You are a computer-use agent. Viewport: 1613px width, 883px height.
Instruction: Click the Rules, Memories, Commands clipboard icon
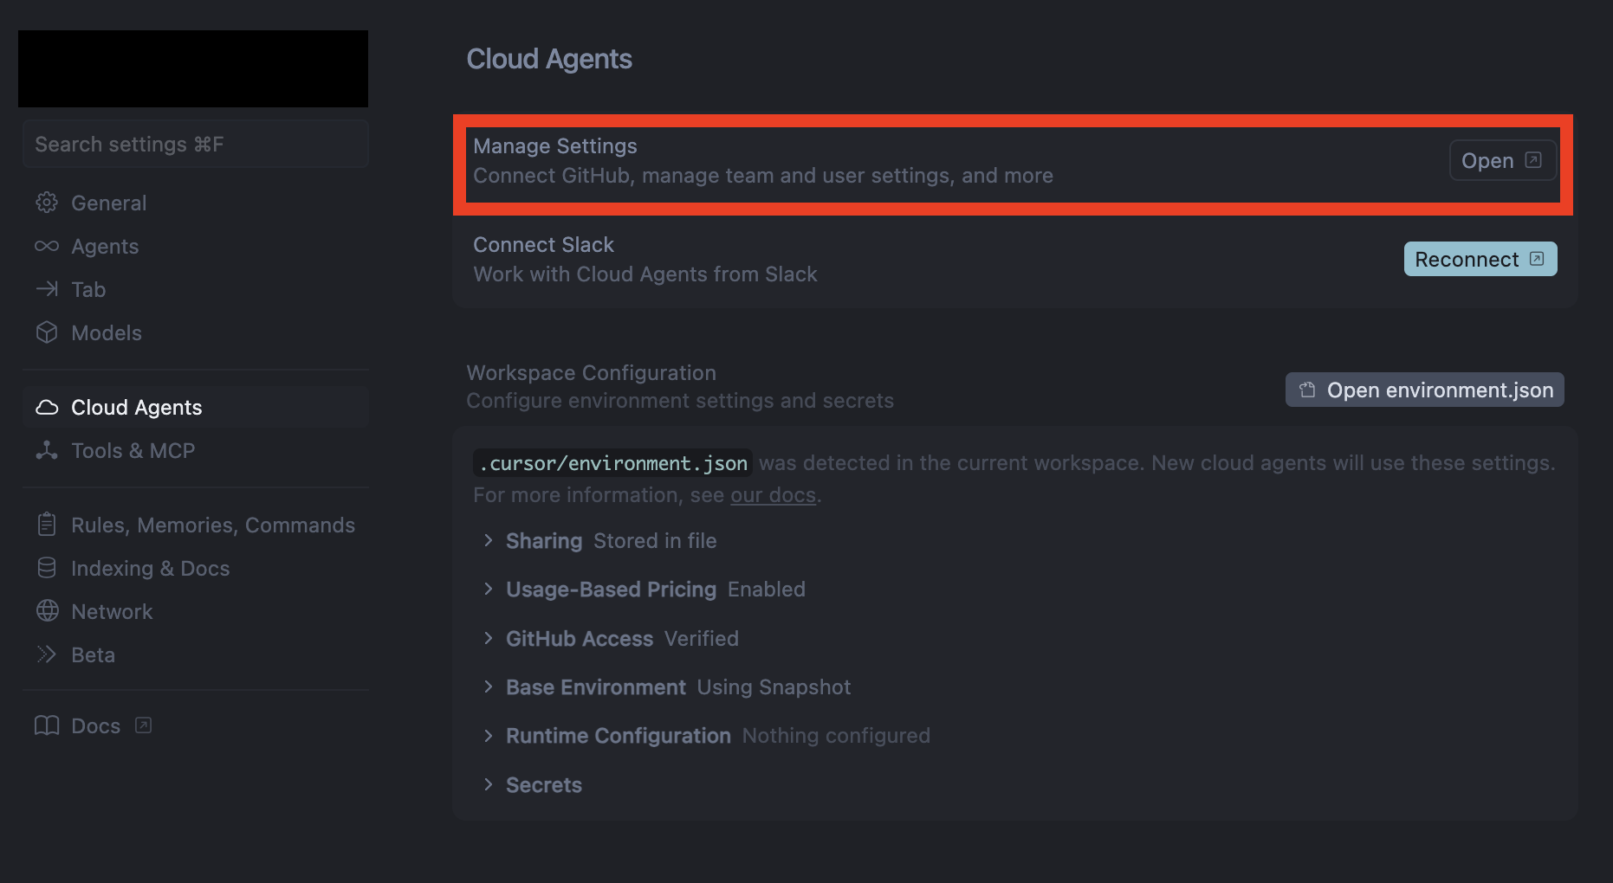47,525
